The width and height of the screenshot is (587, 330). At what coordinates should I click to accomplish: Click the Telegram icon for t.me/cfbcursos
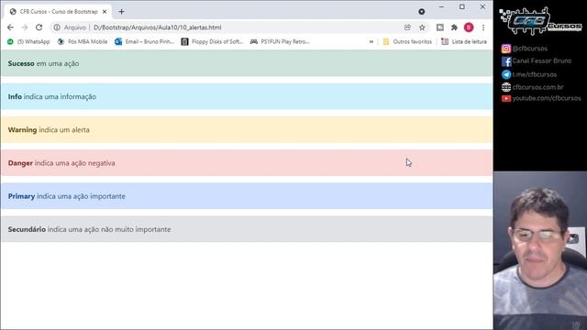[506, 74]
